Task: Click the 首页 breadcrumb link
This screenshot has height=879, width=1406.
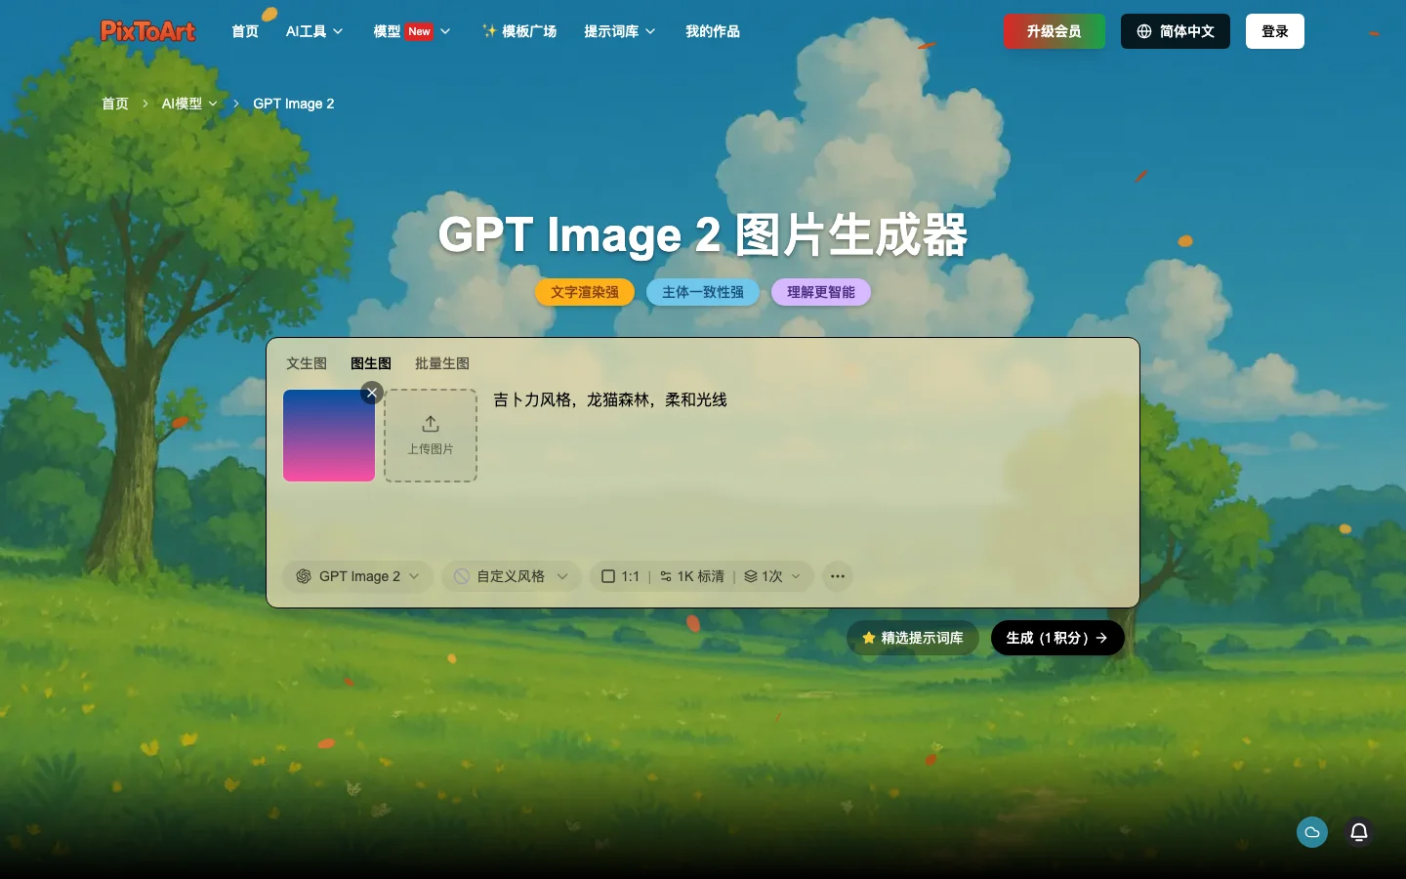Action: pyautogui.click(x=115, y=104)
